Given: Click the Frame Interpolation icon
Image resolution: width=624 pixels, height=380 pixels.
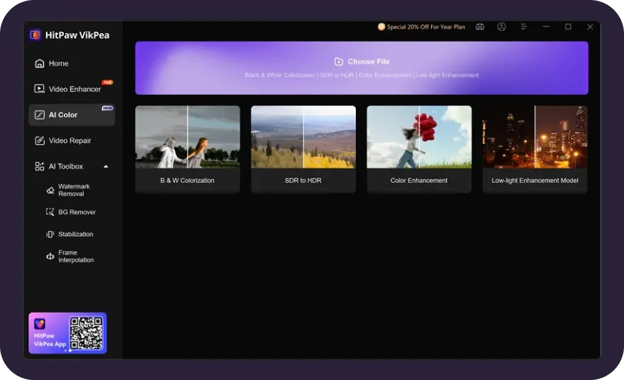Looking at the screenshot, I should click(50, 256).
